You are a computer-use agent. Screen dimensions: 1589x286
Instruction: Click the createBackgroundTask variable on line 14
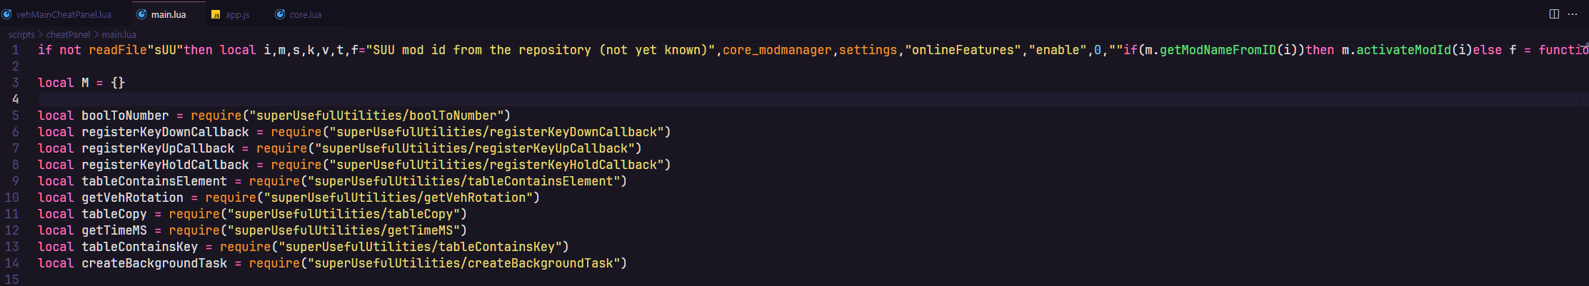[x=154, y=263]
